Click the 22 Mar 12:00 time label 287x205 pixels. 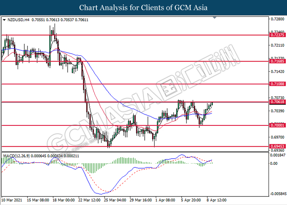(x=89, y=200)
